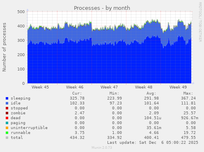Screen dimensions: 204x152
Task: Click the 'Week 49' x-axis label
Action: click(x=178, y=87)
